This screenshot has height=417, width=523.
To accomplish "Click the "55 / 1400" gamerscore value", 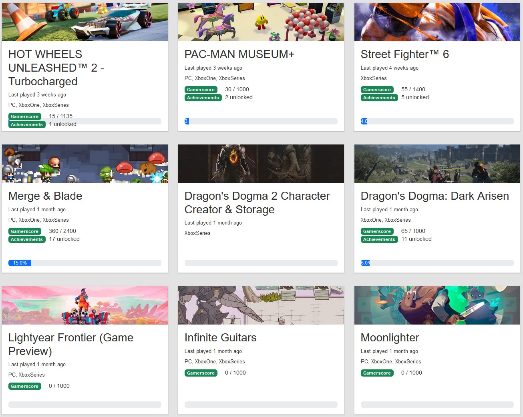I will [x=413, y=89].
